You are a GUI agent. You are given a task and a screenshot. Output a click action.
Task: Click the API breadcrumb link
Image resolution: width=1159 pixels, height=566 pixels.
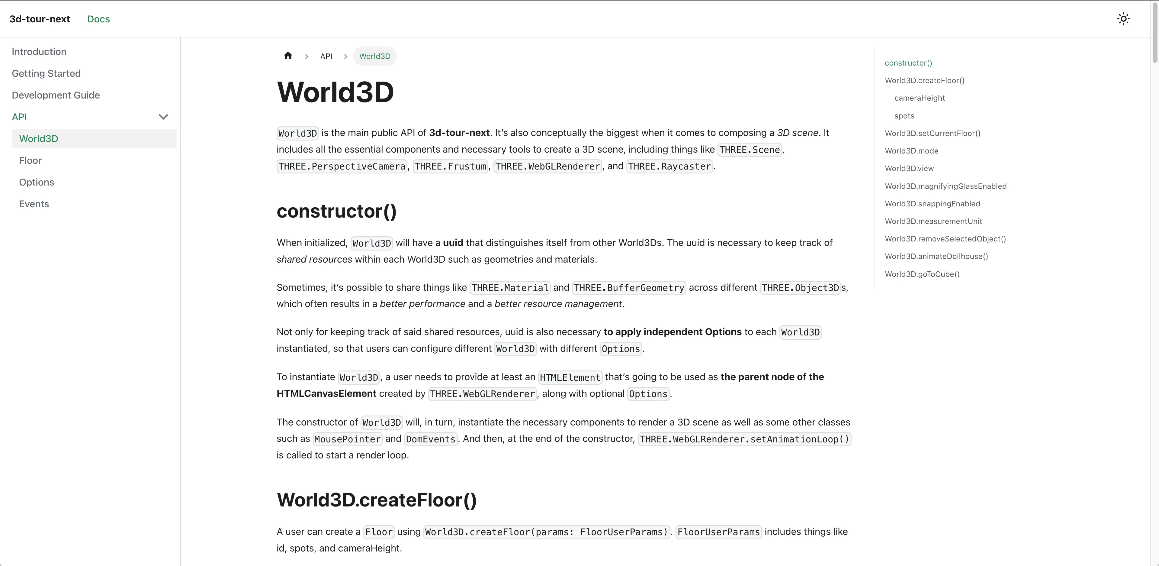[x=326, y=56]
